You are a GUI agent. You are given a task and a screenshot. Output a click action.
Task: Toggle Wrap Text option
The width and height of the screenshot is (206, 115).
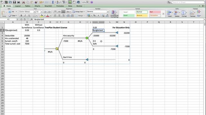[x=79, y=11]
